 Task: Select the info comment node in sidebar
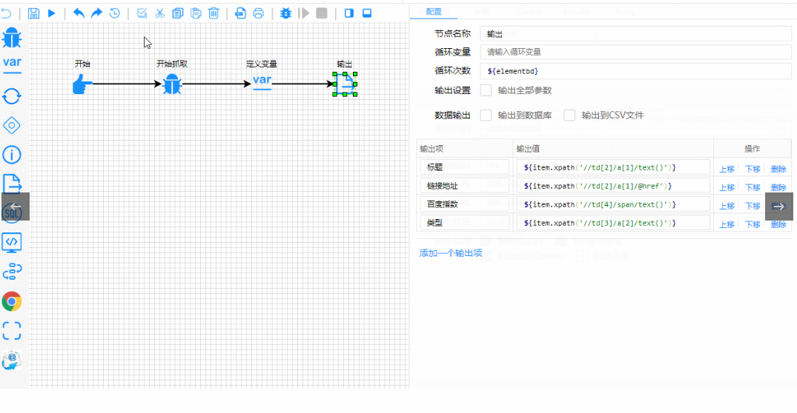(12, 155)
